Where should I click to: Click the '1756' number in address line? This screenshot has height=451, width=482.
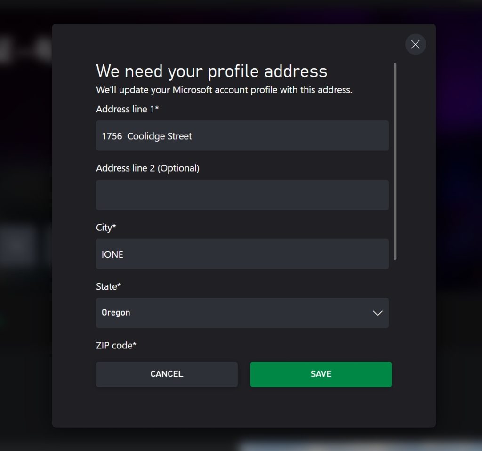(112, 136)
